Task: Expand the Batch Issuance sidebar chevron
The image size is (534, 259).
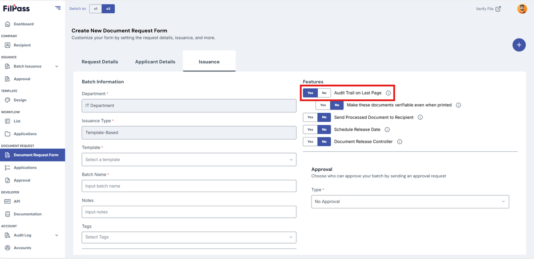Action: (57, 67)
